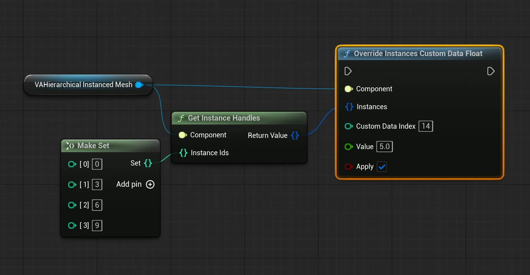
Task: Click the Add pin label
Action: (129, 184)
